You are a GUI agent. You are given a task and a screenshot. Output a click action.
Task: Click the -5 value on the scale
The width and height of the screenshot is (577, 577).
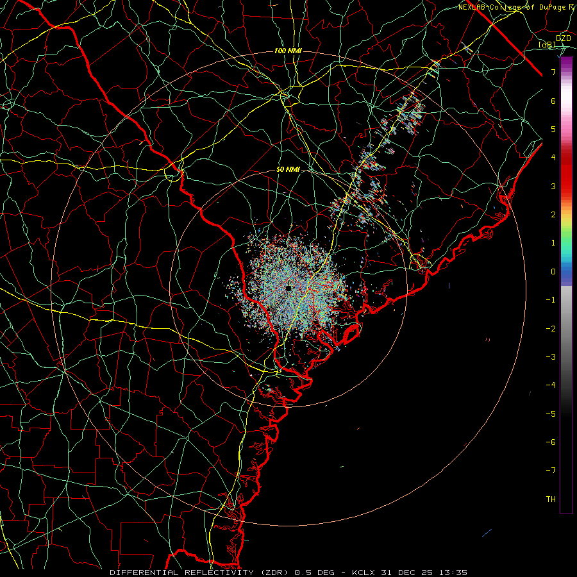pyautogui.click(x=551, y=414)
